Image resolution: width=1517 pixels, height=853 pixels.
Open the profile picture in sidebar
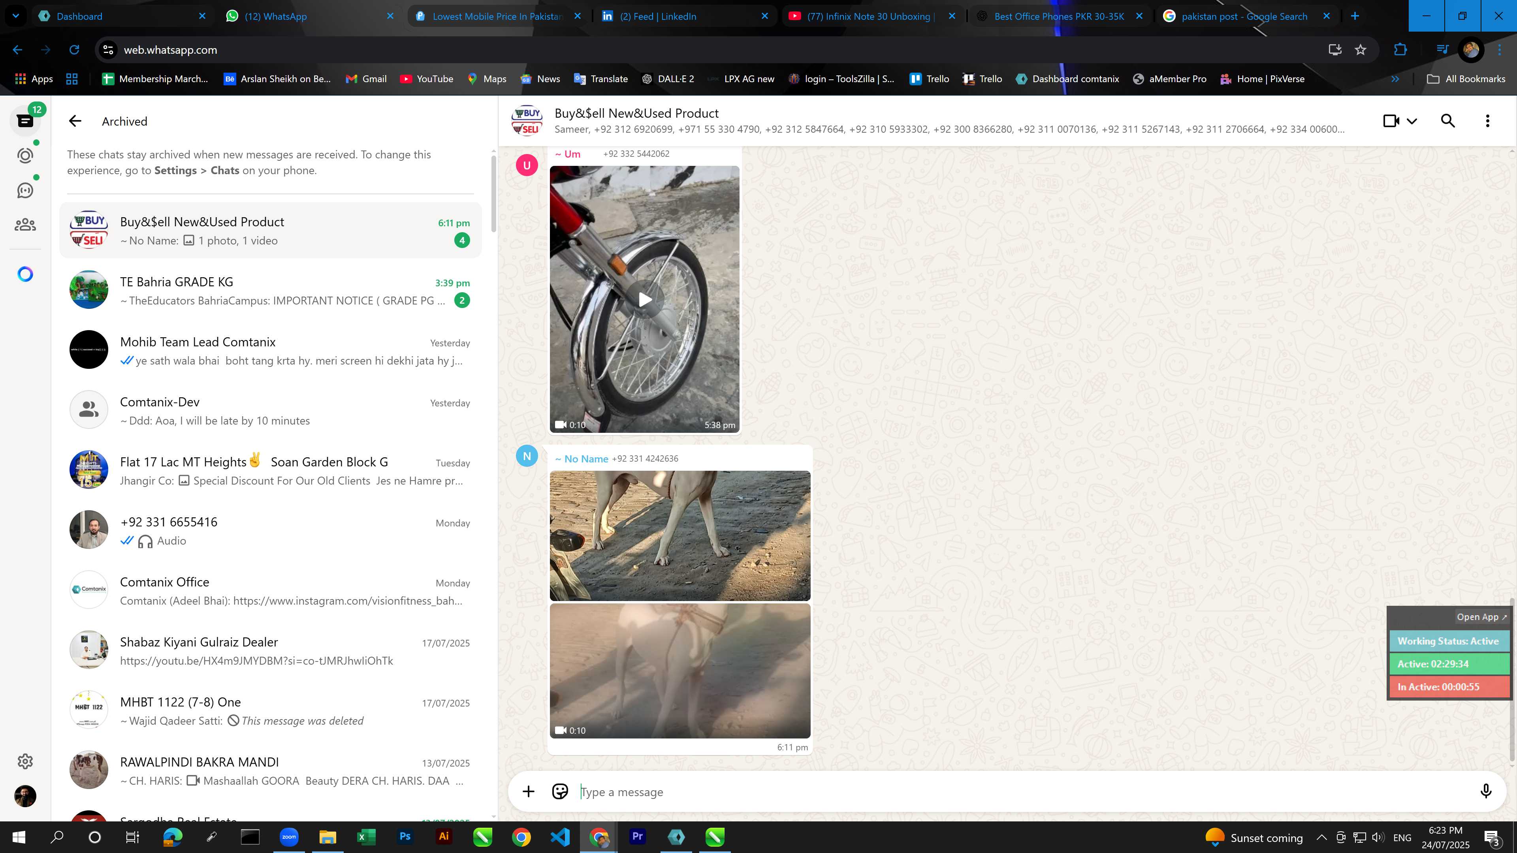pyautogui.click(x=25, y=796)
